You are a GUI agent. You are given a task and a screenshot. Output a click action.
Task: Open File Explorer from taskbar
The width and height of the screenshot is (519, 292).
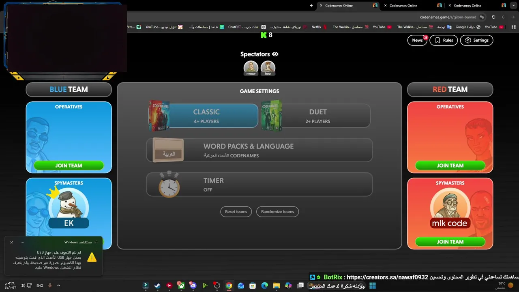(277, 286)
